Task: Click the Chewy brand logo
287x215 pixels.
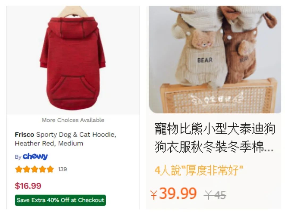Action: (35, 157)
